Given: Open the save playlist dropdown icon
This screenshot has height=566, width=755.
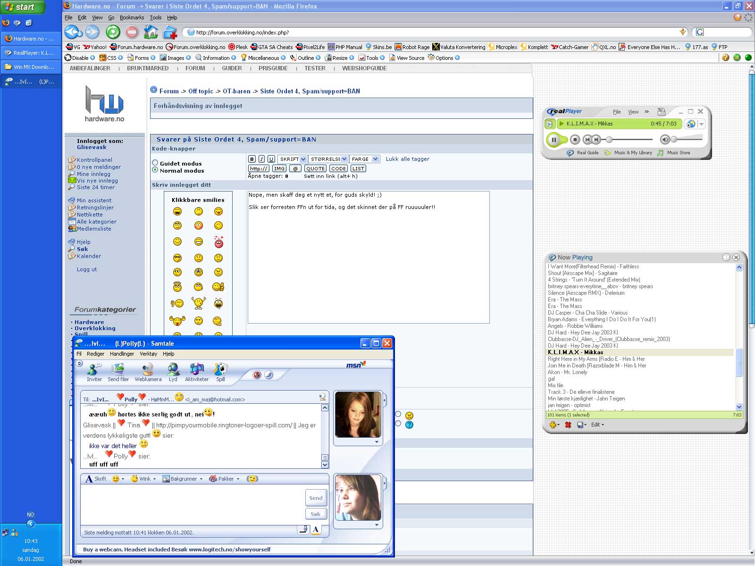Looking at the screenshot, I should pyautogui.click(x=582, y=425).
